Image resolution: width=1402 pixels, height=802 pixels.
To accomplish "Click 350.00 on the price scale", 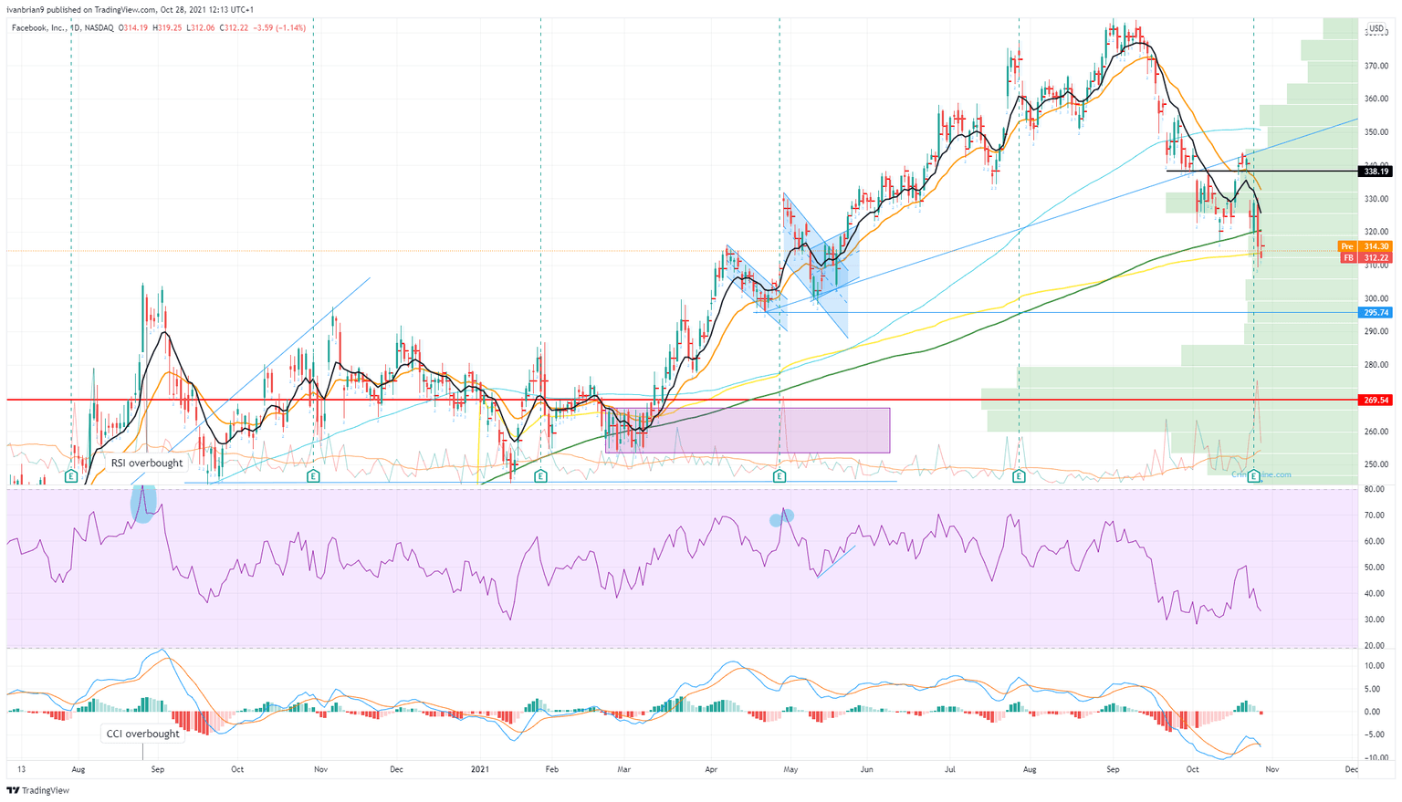I will [1376, 132].
